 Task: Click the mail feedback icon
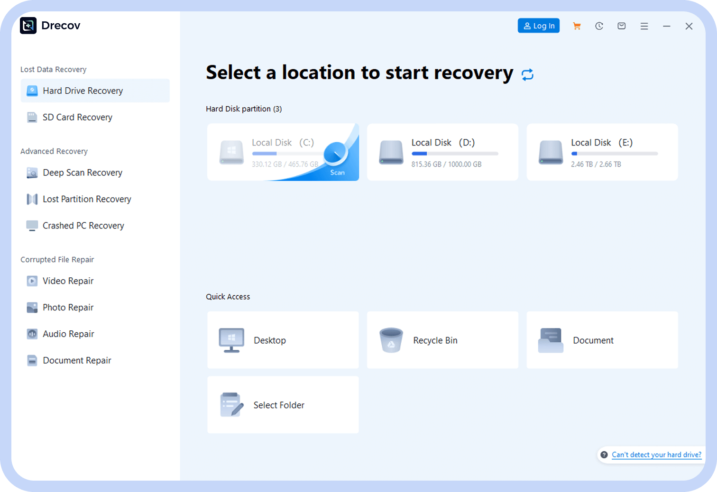(x=621, y=26)
